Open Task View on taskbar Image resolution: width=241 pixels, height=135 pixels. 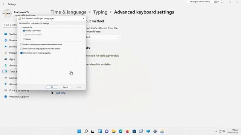point(93,131)
